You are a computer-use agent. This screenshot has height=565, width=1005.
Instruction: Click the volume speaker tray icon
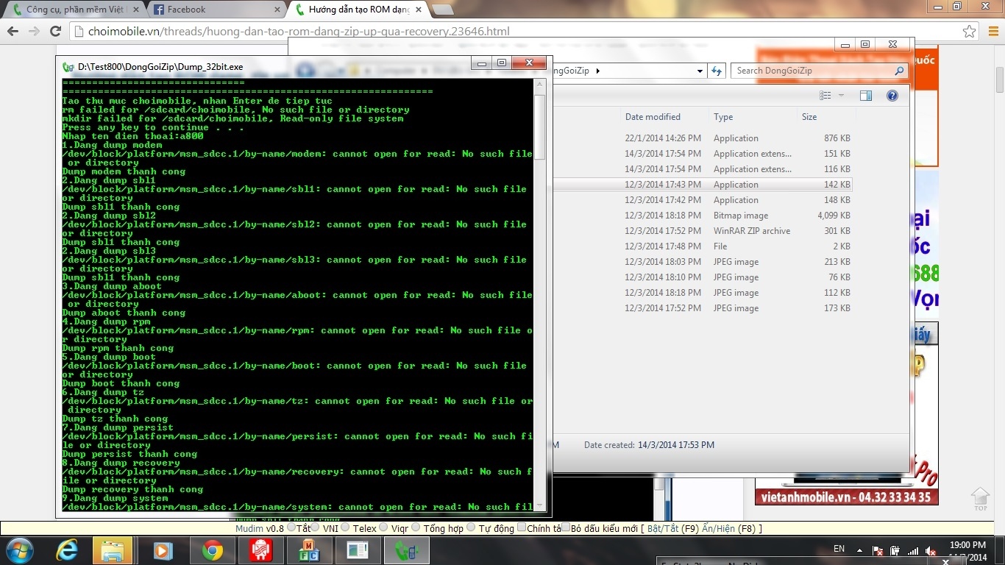pos(931,550)
